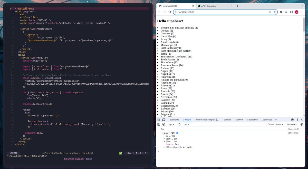308x169 pixels.
Task: Click the browser back arrow
Action: [159, 12]
